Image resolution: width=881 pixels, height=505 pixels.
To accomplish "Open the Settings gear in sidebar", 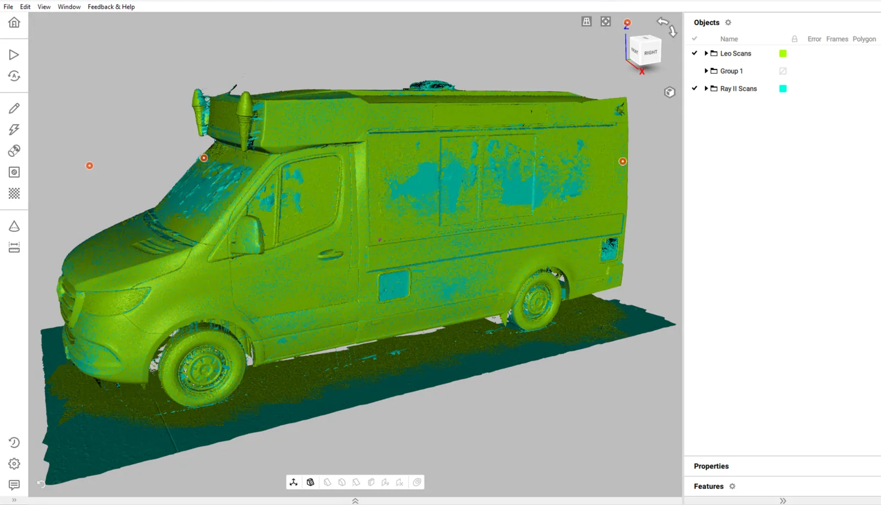I will (x=14, y=464).
